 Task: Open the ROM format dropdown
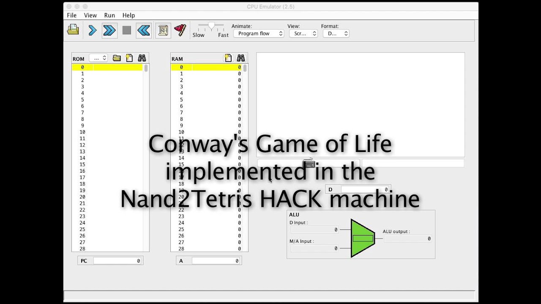pyautogui.click(x=98, y=58)
